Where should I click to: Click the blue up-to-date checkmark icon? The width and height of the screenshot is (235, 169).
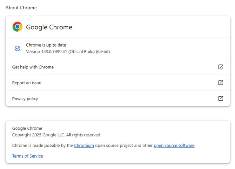tap(17, 48)
